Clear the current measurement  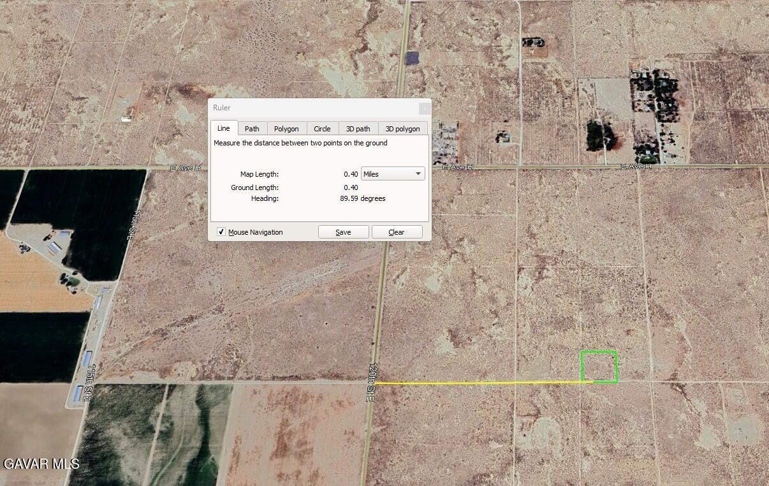click(x=397, y=232)
